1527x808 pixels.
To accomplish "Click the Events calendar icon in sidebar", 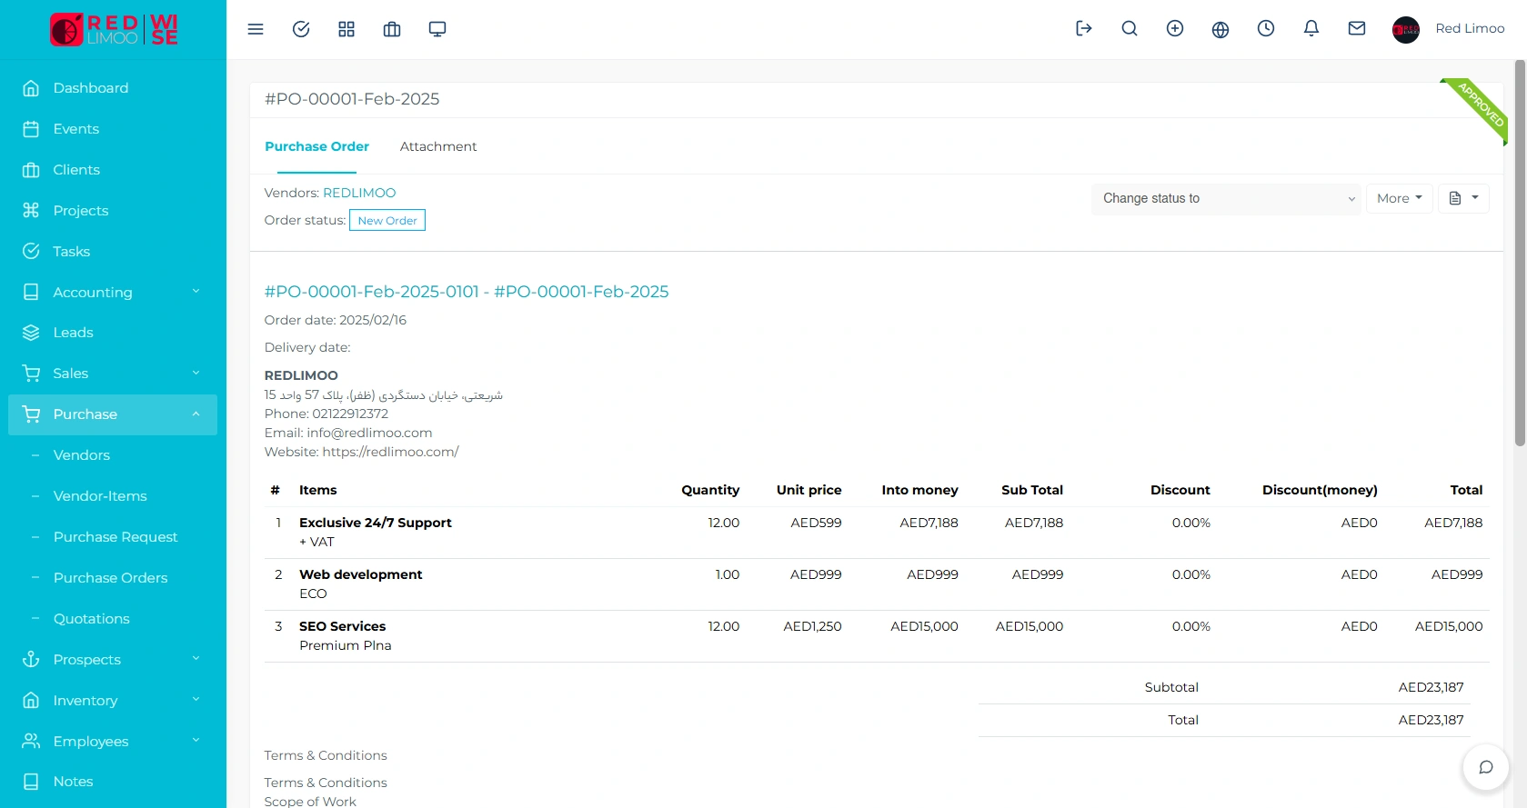I will point(31,129).
